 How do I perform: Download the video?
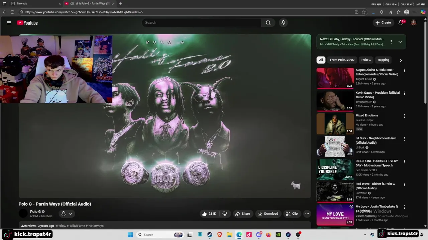pyautogui.click(x=268, y=214)
